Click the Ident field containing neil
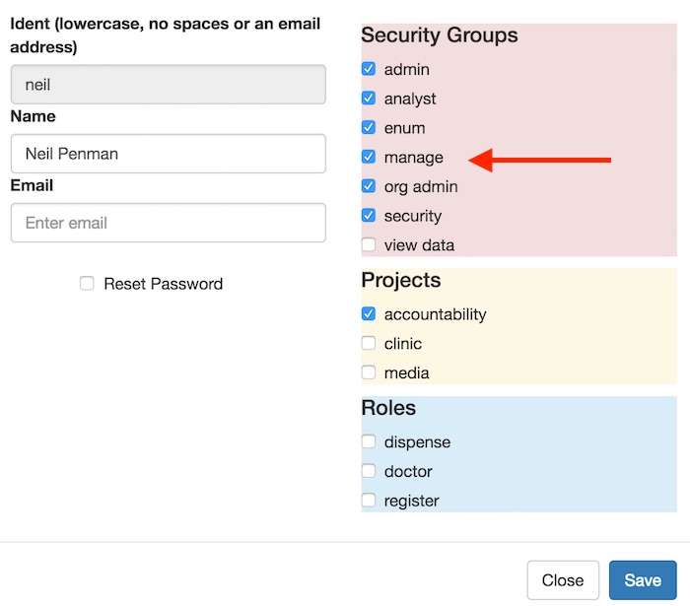690x606 pixels. pyautogui.click(x=168, y=85)
